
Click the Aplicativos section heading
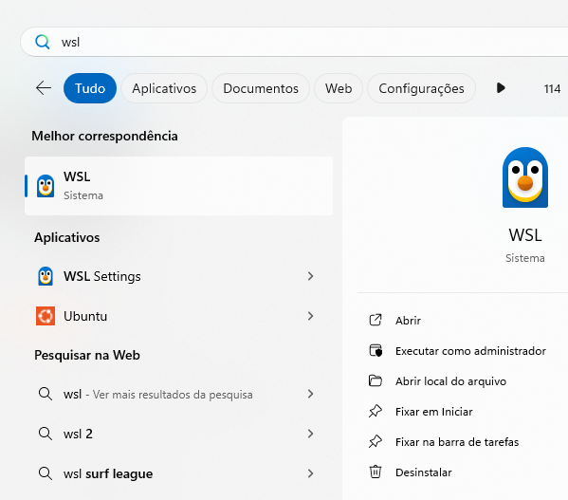pyautogui.click(x=67, y=238)
